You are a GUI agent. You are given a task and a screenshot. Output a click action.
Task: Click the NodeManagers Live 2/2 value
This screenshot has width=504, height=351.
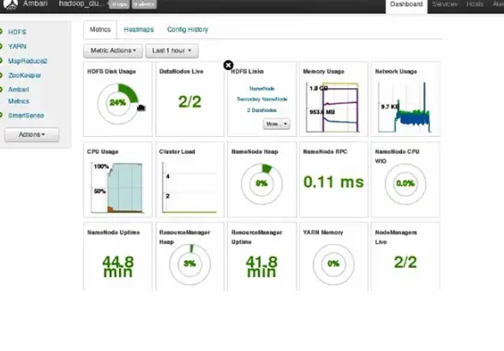(405, 262)
